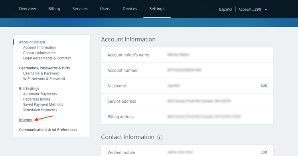Image resolution: width=298 pixels, height=156 pixels.
Task: Switch to the Services tab
Action: 80,9
